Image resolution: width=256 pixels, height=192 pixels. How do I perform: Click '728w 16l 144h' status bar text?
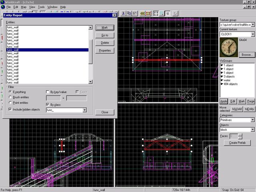181,190
